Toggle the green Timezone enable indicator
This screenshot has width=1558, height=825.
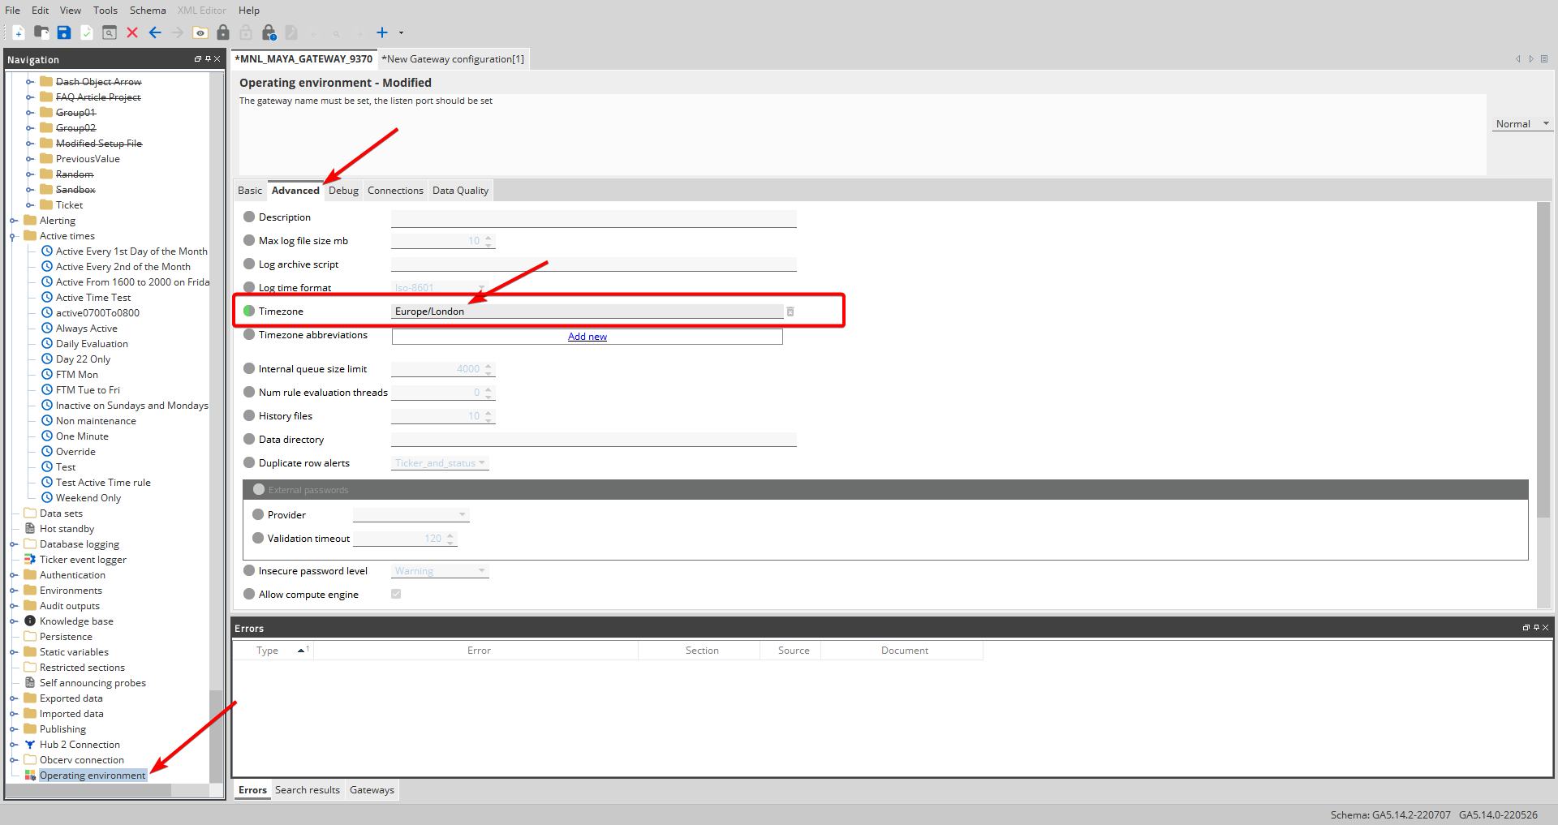249,312
